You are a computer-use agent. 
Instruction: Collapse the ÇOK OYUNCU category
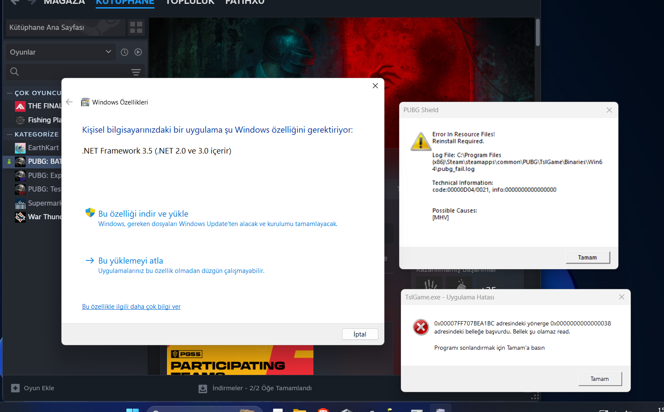click(9, 93)
